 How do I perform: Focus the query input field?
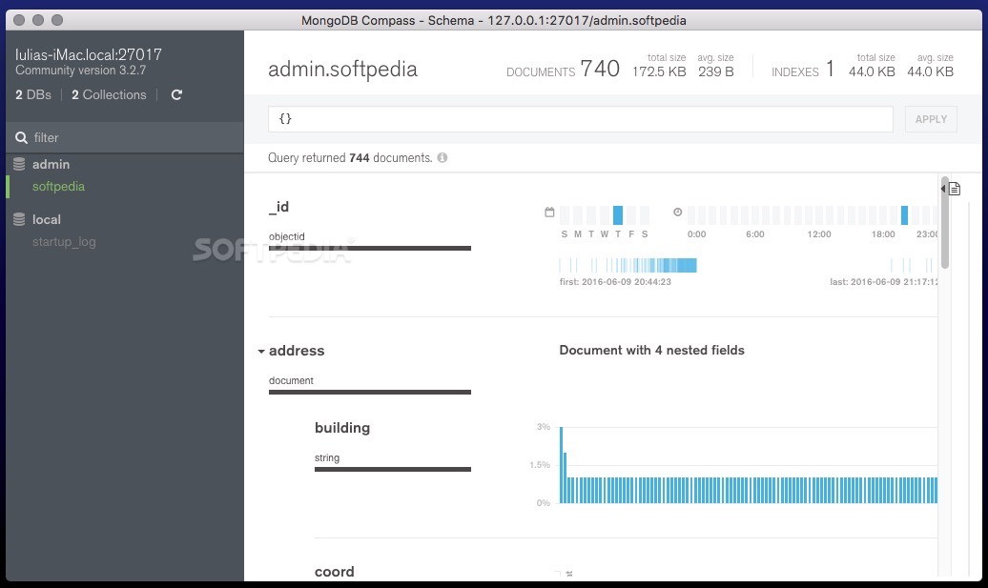[x=581, y=119]
